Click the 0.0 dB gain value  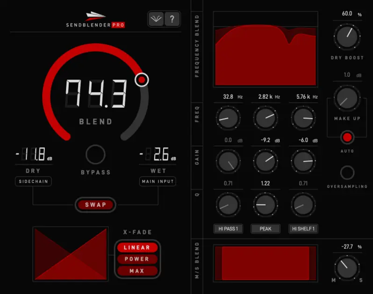[233, 140]
